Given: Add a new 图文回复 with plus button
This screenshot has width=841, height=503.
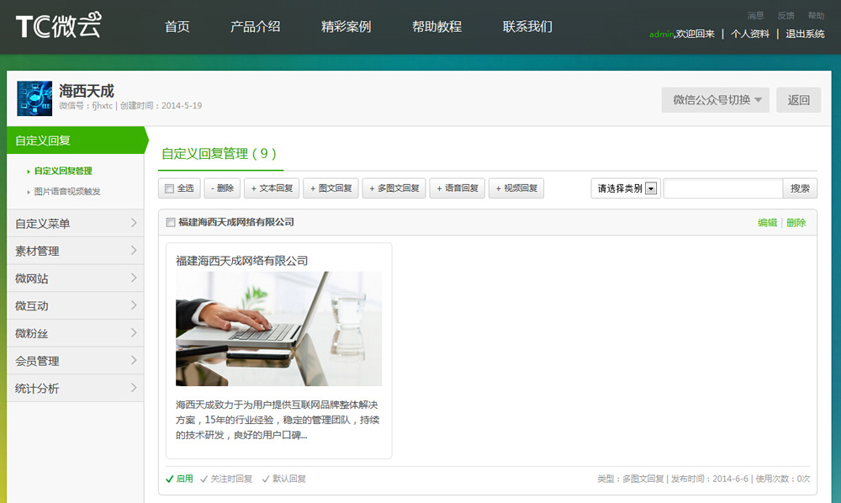Looking at the screenshot, I should [331, 188].
